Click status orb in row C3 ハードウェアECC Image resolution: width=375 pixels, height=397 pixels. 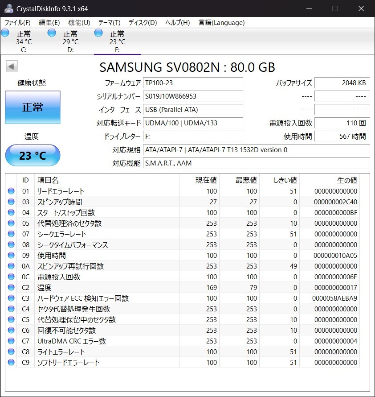coord(11,298)
